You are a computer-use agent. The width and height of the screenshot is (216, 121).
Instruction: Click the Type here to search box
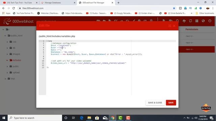35,118
